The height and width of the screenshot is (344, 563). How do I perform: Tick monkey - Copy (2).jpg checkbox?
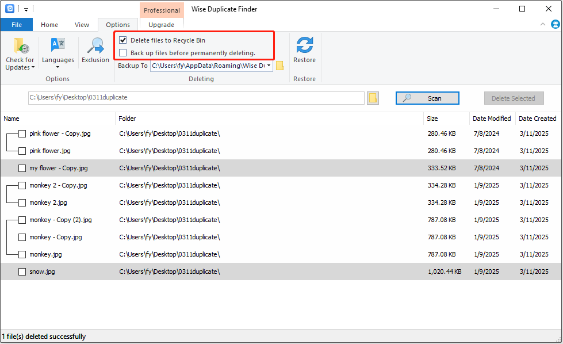coord(22,220)
